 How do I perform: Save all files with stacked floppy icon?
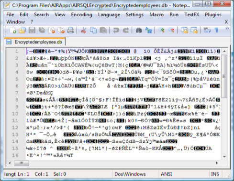[42, 30]
